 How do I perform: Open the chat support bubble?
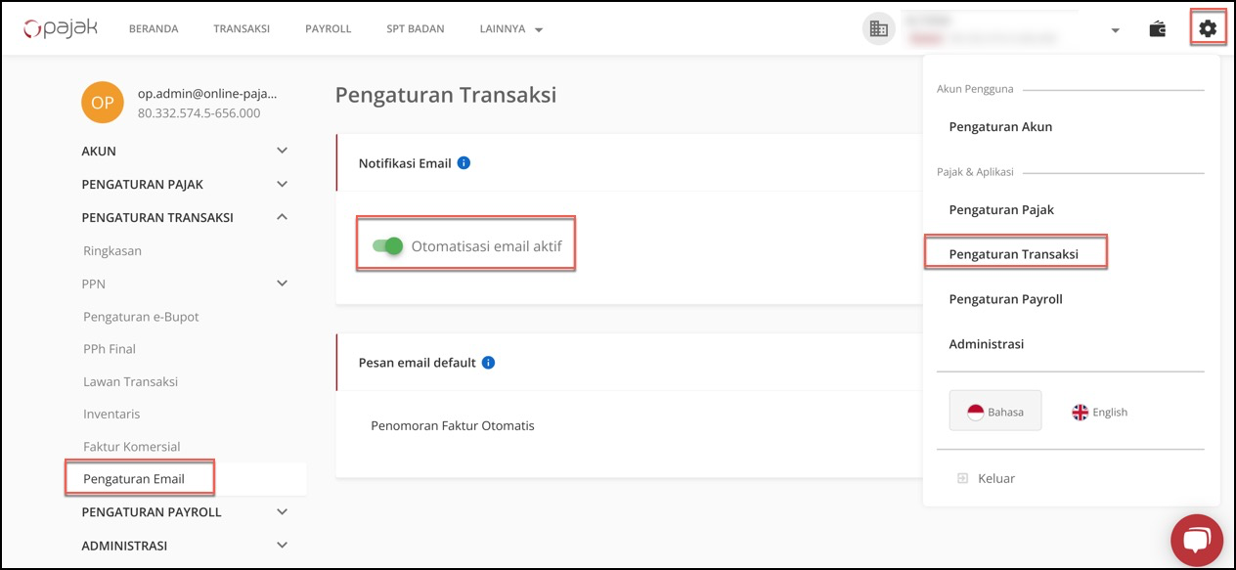tap(1196, 540)
